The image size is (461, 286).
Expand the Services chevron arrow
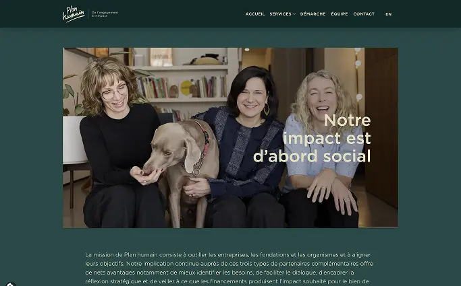tap(294, 14)
